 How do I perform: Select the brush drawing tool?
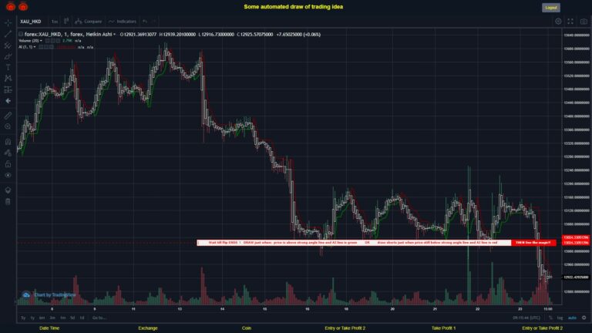pyautogui.click(x=8, y=56)
